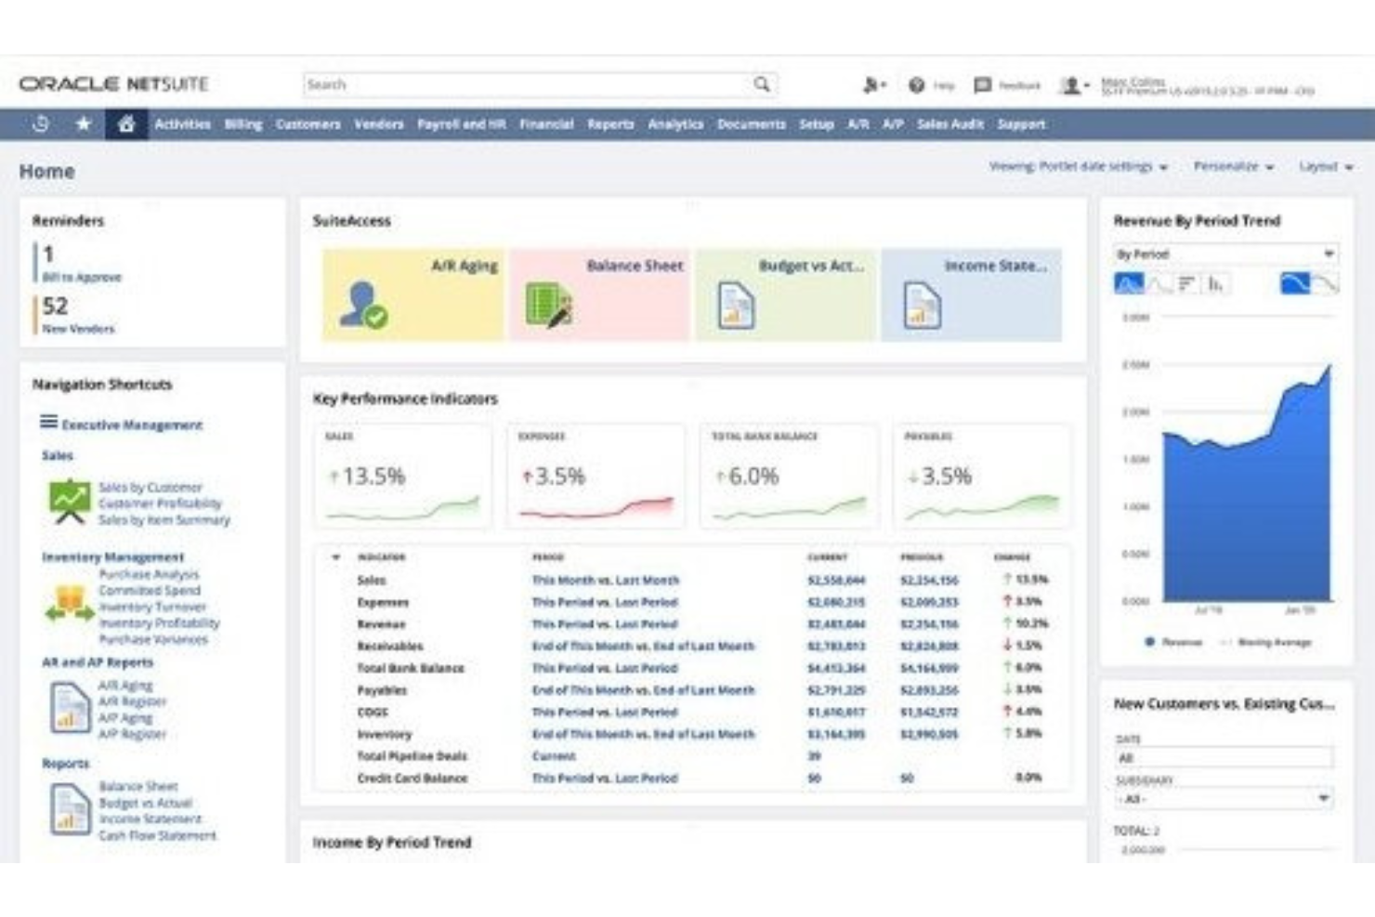Open the change-role person icon menu
Viewport: 1375px width, 917px height.
point(874,85)
